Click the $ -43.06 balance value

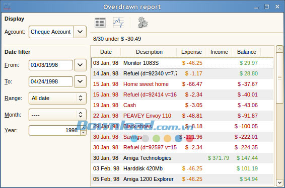248,105
